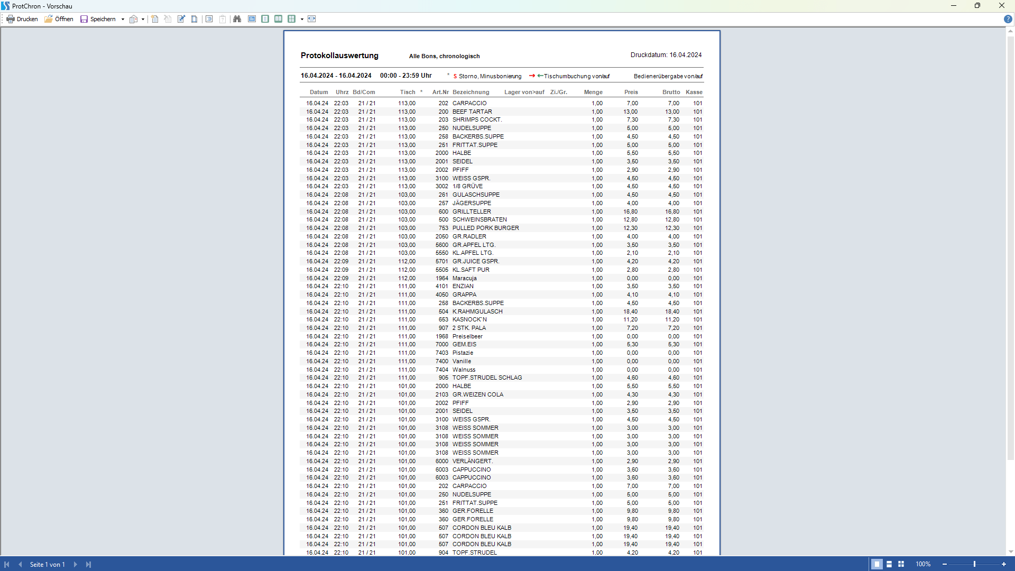Viewport: 1015px width, 571px height.
Task: Toggle multiple pages grid view in status bar
Action: (x=901, y=564)
